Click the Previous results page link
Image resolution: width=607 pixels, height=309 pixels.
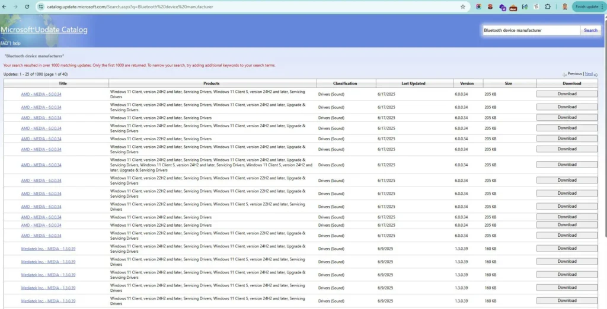coord(574,73)
